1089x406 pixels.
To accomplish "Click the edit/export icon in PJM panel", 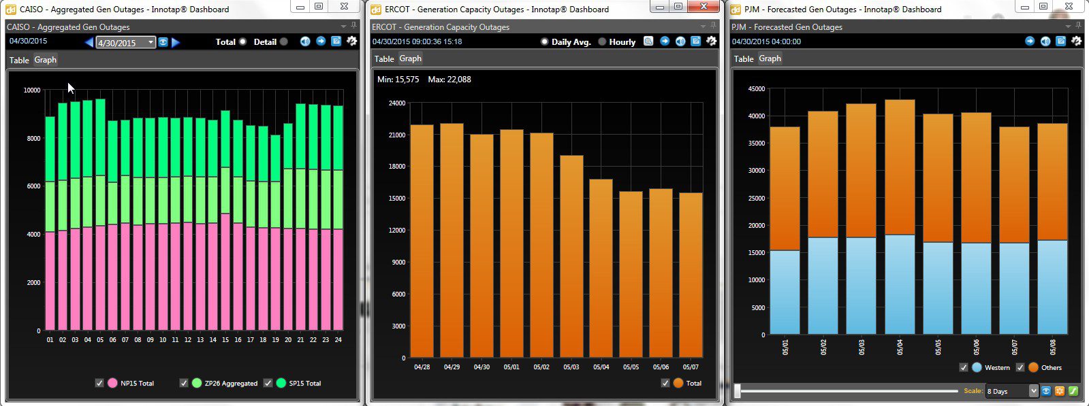I will pos(1060,41).
